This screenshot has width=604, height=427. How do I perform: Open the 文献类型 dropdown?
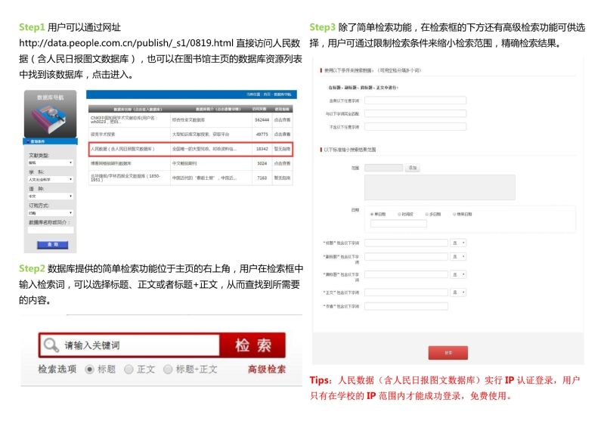tap(51, 163)
